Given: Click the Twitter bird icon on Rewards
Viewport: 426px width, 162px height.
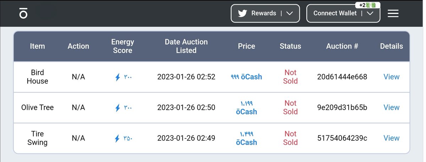Looking at the screenshot, I should 242,13.
